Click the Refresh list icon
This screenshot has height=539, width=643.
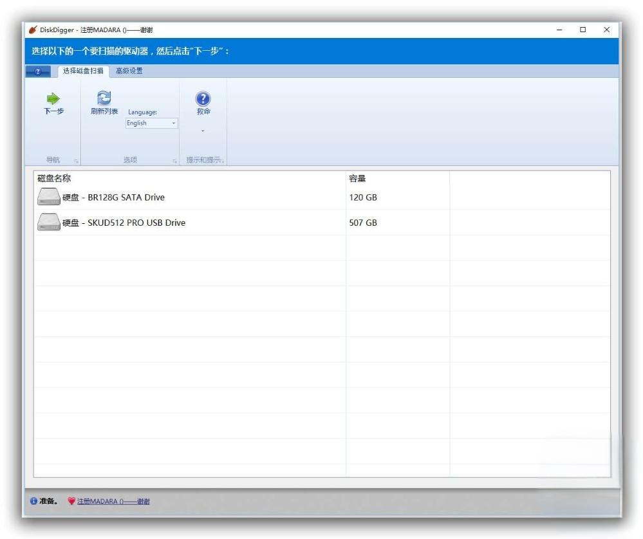(x=104, y=98)
